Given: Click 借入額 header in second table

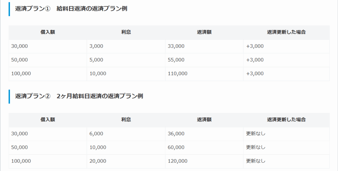Looking at the screenshot, I should [48, 120].
